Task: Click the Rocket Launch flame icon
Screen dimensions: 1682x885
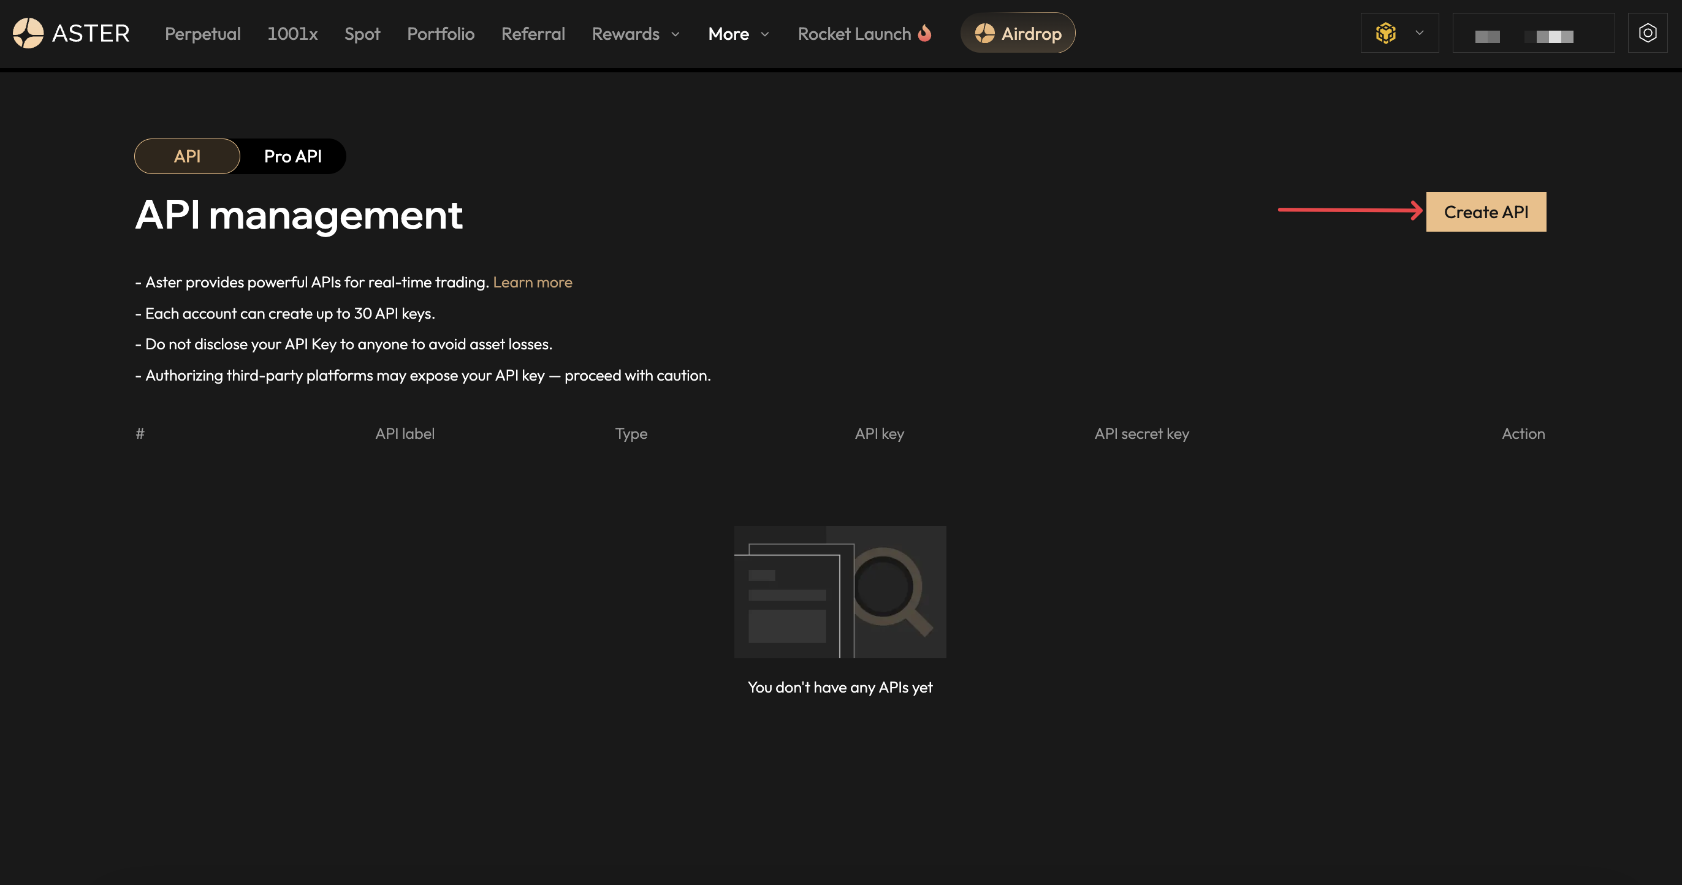Action: [924, 32]
